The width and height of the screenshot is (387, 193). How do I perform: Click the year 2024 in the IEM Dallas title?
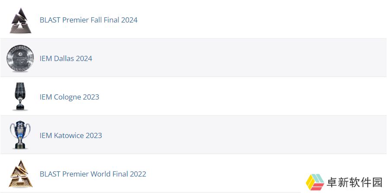pyautogui.click(x=84, y=58)
